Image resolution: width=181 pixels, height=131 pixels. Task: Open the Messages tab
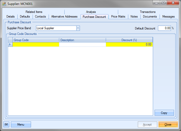point(168,17)
